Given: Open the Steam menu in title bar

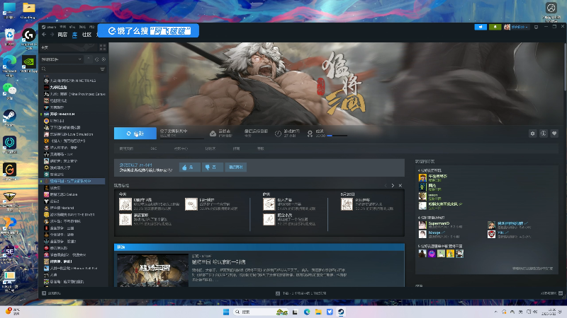Looking at the screenshot, I should [x=49, y=27].
